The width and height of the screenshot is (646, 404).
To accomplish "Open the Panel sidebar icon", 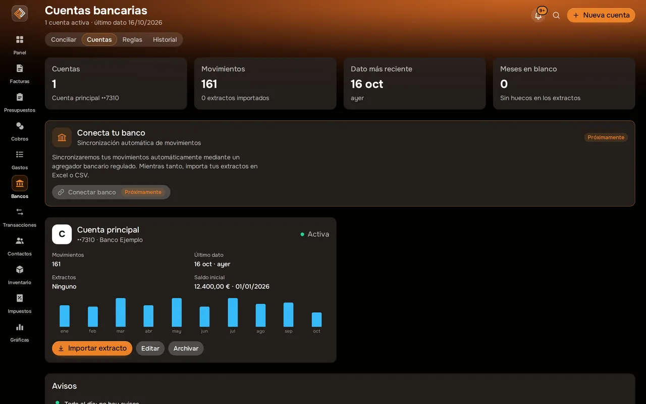I will 20,39.
